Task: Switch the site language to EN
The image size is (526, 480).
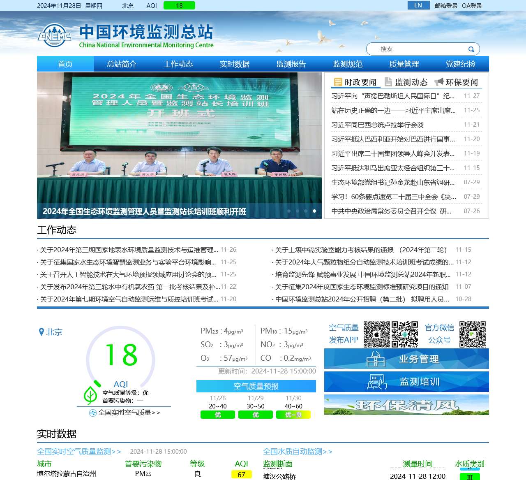Action: tap(418, 5)
